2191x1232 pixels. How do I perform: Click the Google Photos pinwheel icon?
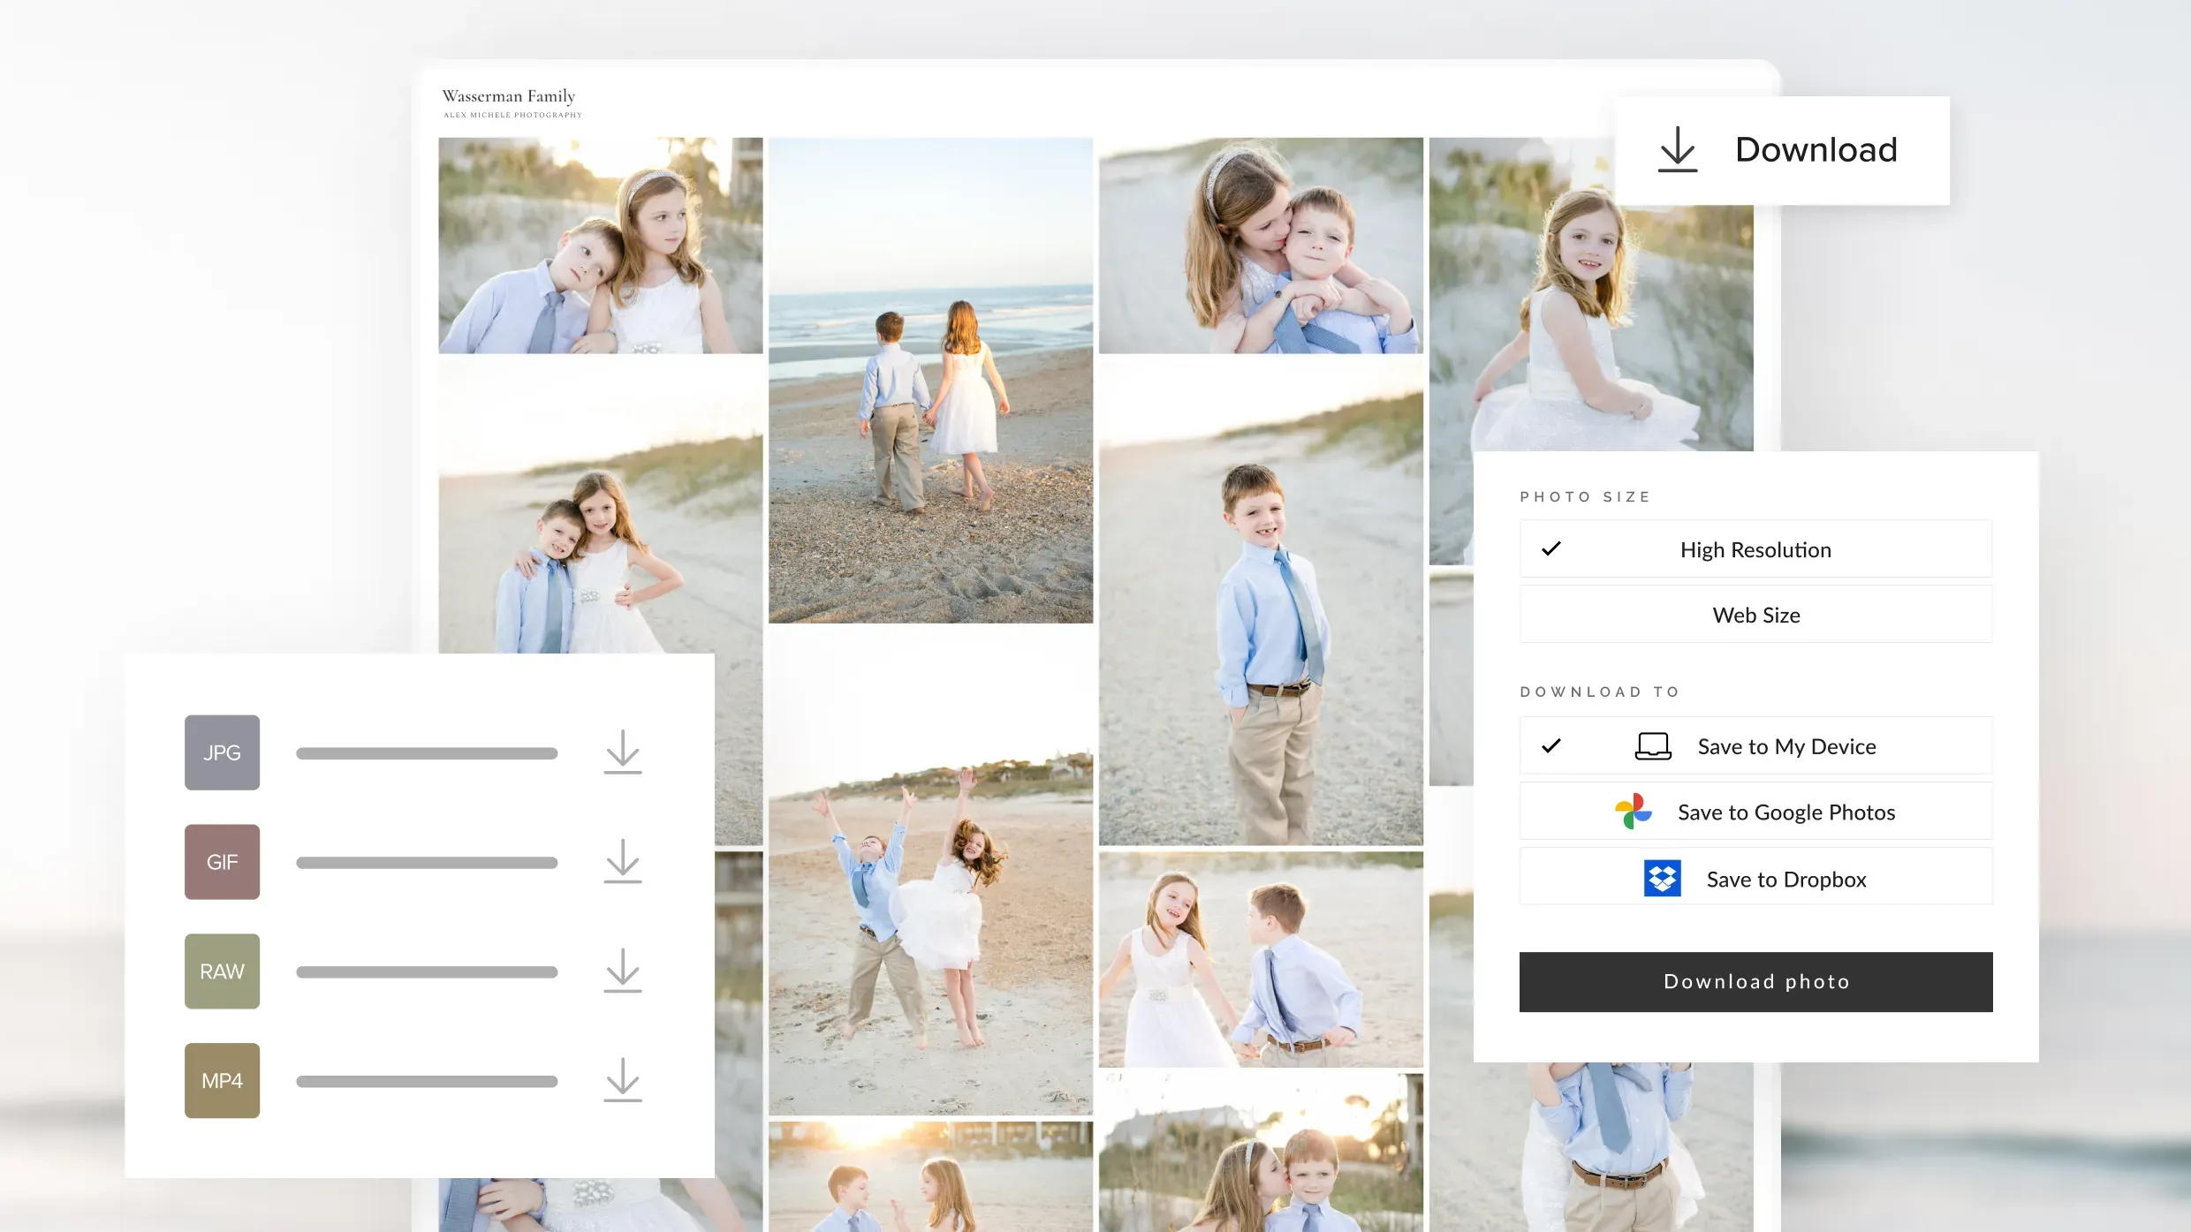pos(1633,812)
